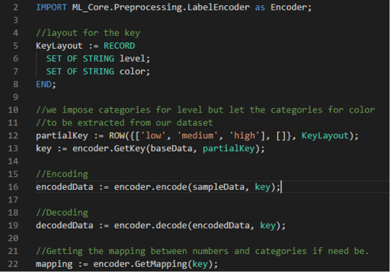Click encodedData definition on line 16
The height and width of the screenshot is (272, 390).
(64, 187)
